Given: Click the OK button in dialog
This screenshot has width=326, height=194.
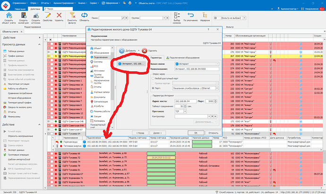Looking at the screenshot, I should tap(196, 133).
